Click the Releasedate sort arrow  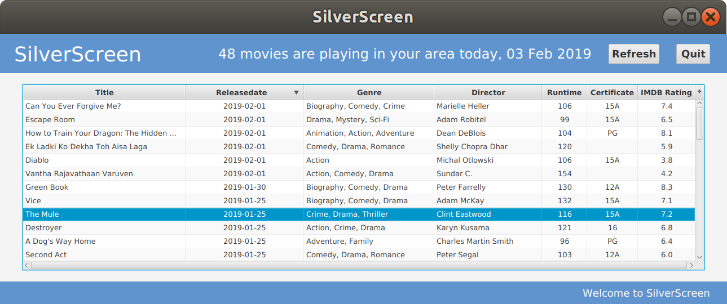tap(296, 93)
